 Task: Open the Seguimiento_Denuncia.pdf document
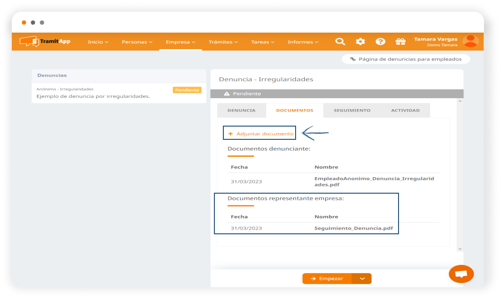pos(353,228)
